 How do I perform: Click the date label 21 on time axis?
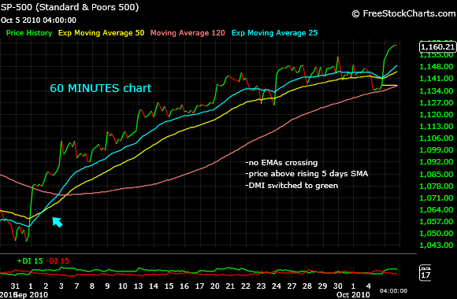[x=230, y=286]
